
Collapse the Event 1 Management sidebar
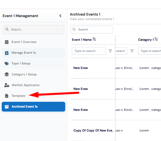(x=61, y=16)
